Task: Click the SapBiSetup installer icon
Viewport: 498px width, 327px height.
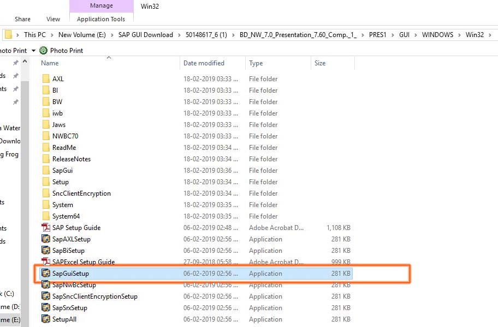Action: (x=46, y=250)
